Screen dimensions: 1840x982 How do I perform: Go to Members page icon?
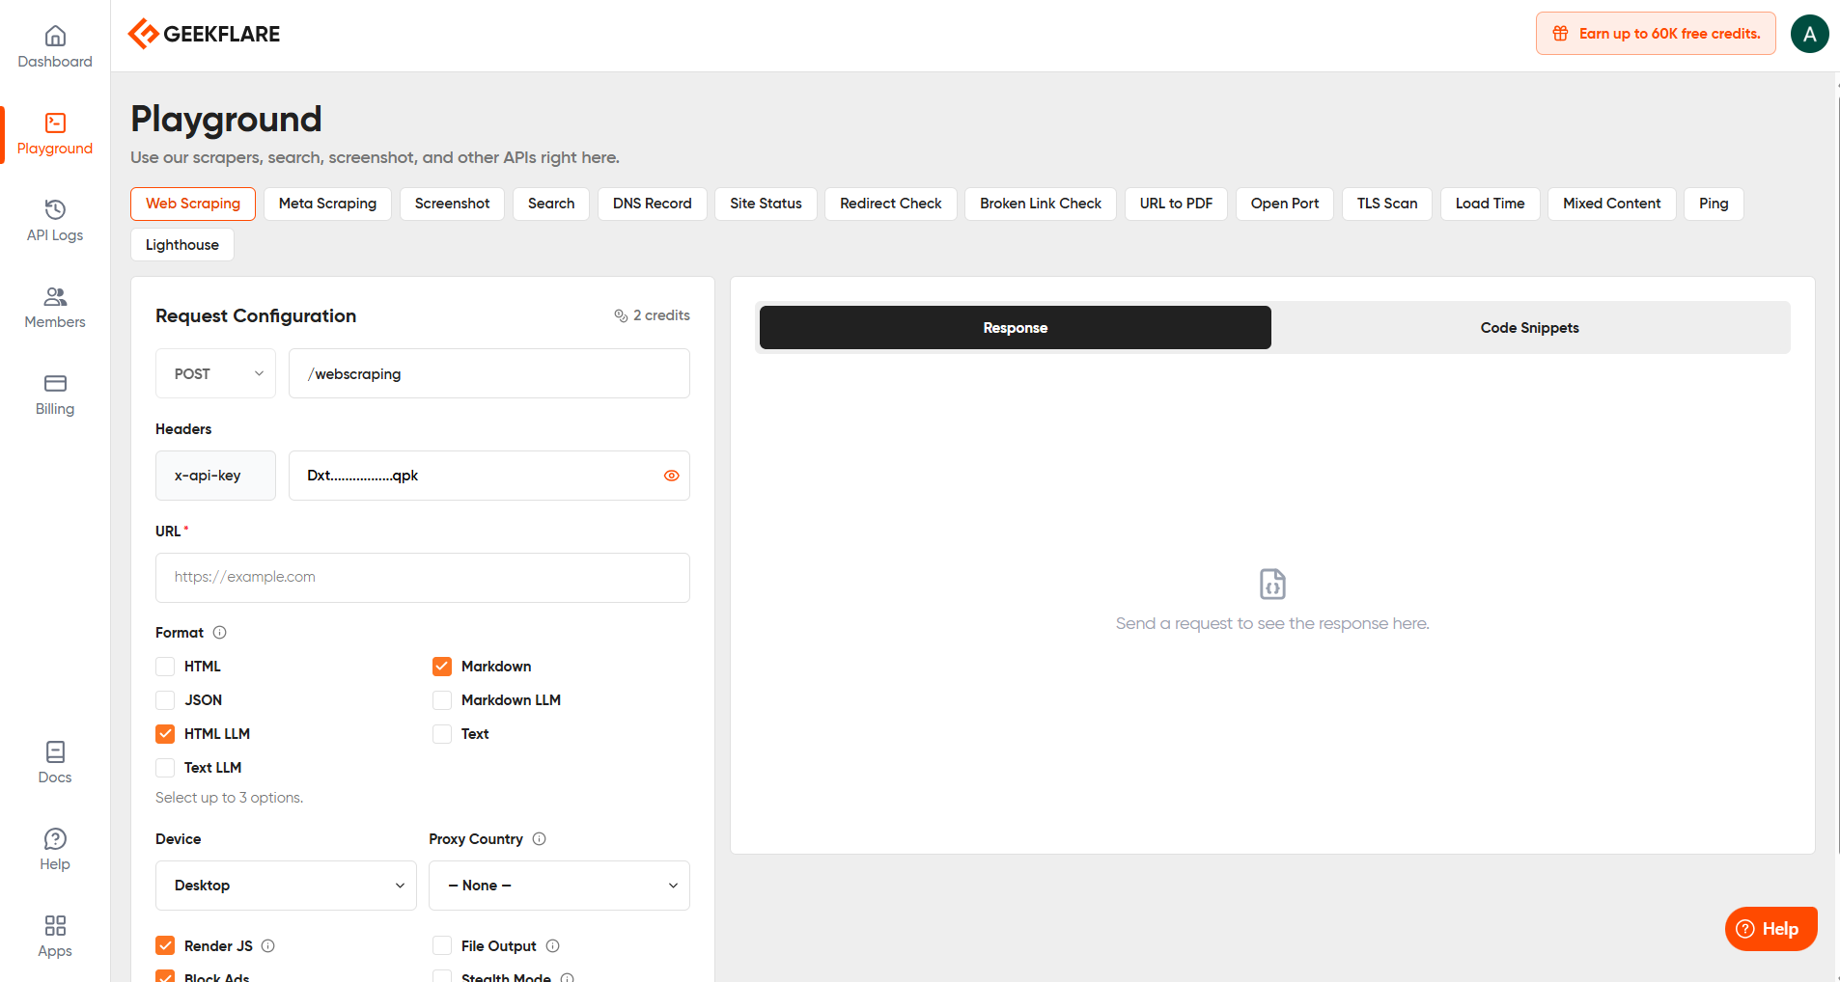55,296
